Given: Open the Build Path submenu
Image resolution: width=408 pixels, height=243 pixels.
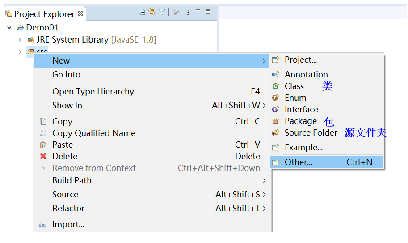Looking at the screenshot, I should [x=152, y=180].
